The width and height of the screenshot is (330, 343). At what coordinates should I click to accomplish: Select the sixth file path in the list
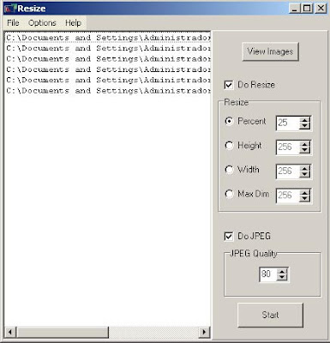pos(108,91)
